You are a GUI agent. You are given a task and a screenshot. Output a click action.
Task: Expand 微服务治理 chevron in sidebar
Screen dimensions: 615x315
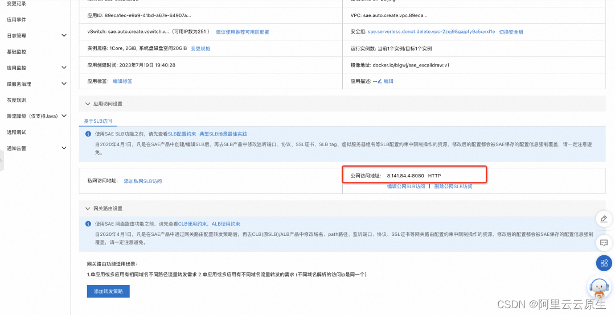64,84
